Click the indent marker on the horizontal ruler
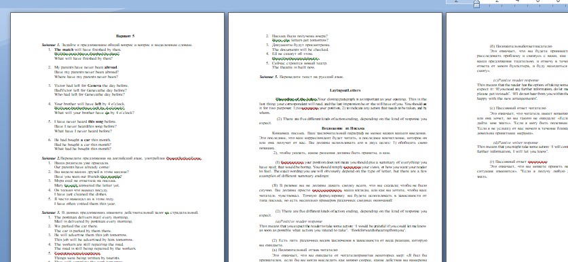The height and width of the screenshot is (262, 568). click(476, 3)
